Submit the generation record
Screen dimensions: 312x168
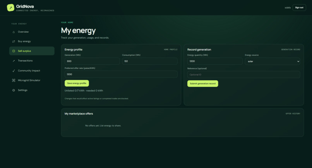[x=202, y=84]
